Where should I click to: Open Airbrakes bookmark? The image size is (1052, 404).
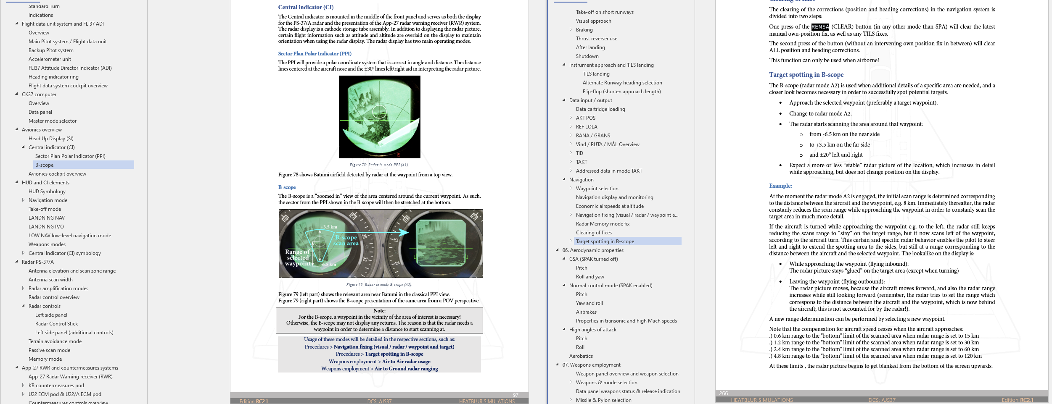[x=586, y=312]
